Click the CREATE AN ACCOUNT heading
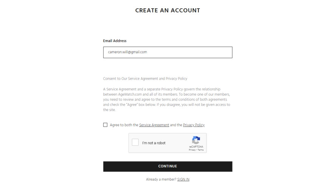The width and height of the screenshot is (323, 187). (168, 11)
